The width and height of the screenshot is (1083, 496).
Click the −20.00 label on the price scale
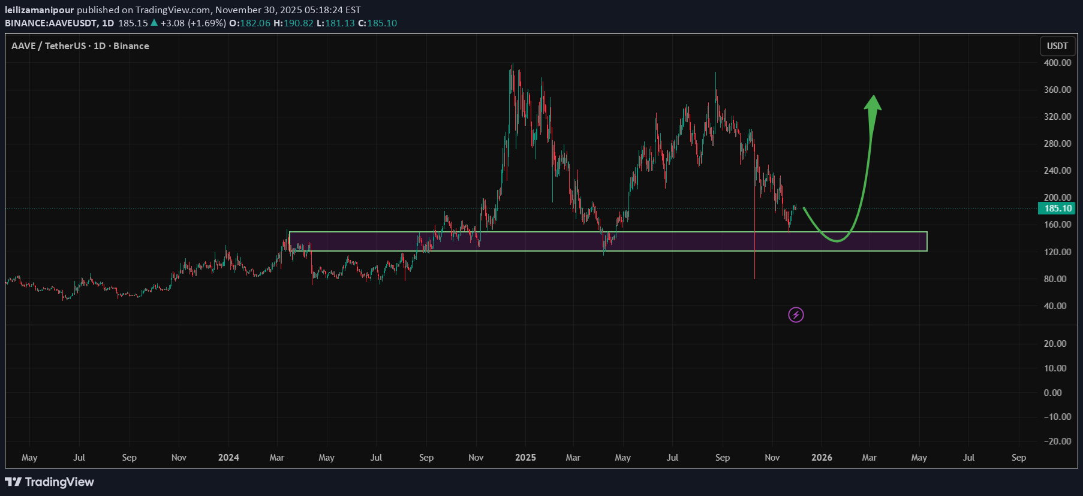(x=1057, y=441)
